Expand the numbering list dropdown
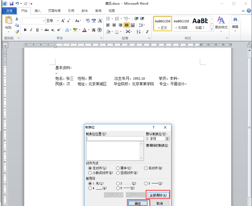The height and width of the screenshot is (206, 252). point(121,19)
